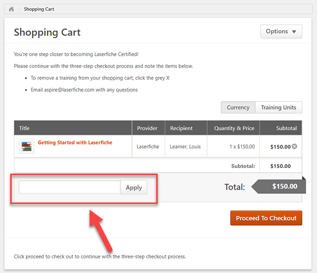Remove training with grey X icon
Image resolution: width=317 pixels, height=273 pixels.
click(x=295, y=146)
